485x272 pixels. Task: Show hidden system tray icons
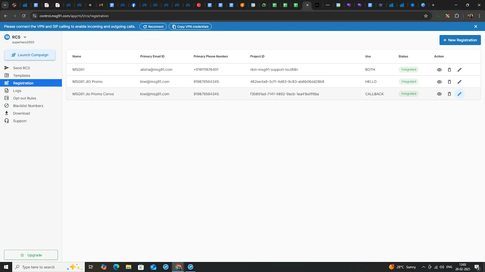(x=423, y=267)
